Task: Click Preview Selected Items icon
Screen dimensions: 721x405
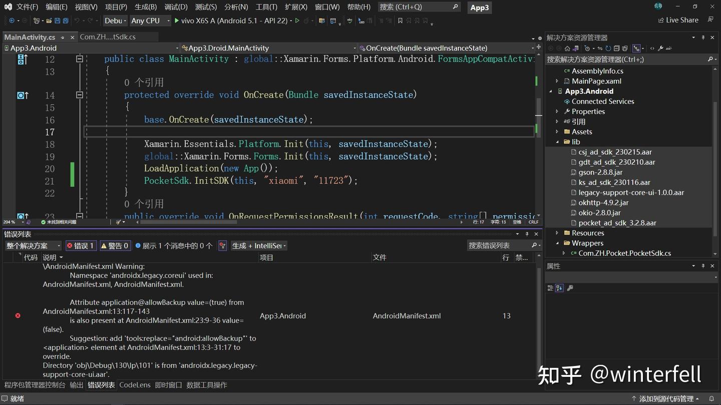Action: pyautogui.click(x=669, y=48)
